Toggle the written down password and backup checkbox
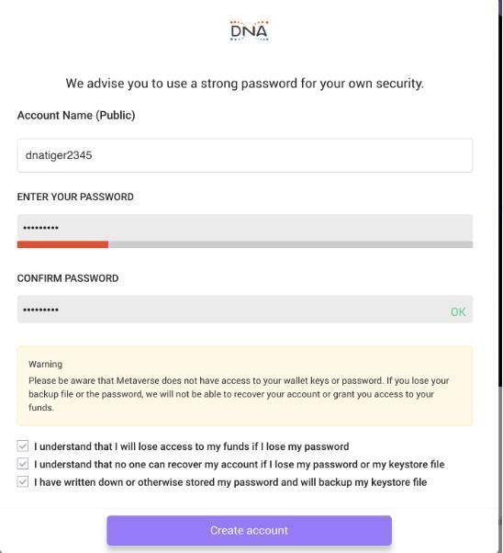Image resolution: width=503 pixels, height=553 pixels. 23,481
